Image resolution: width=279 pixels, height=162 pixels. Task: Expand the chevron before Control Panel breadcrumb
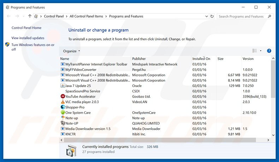[41, 16]
